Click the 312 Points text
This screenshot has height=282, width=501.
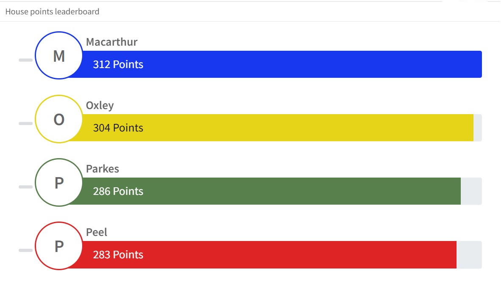pos(118,64)
